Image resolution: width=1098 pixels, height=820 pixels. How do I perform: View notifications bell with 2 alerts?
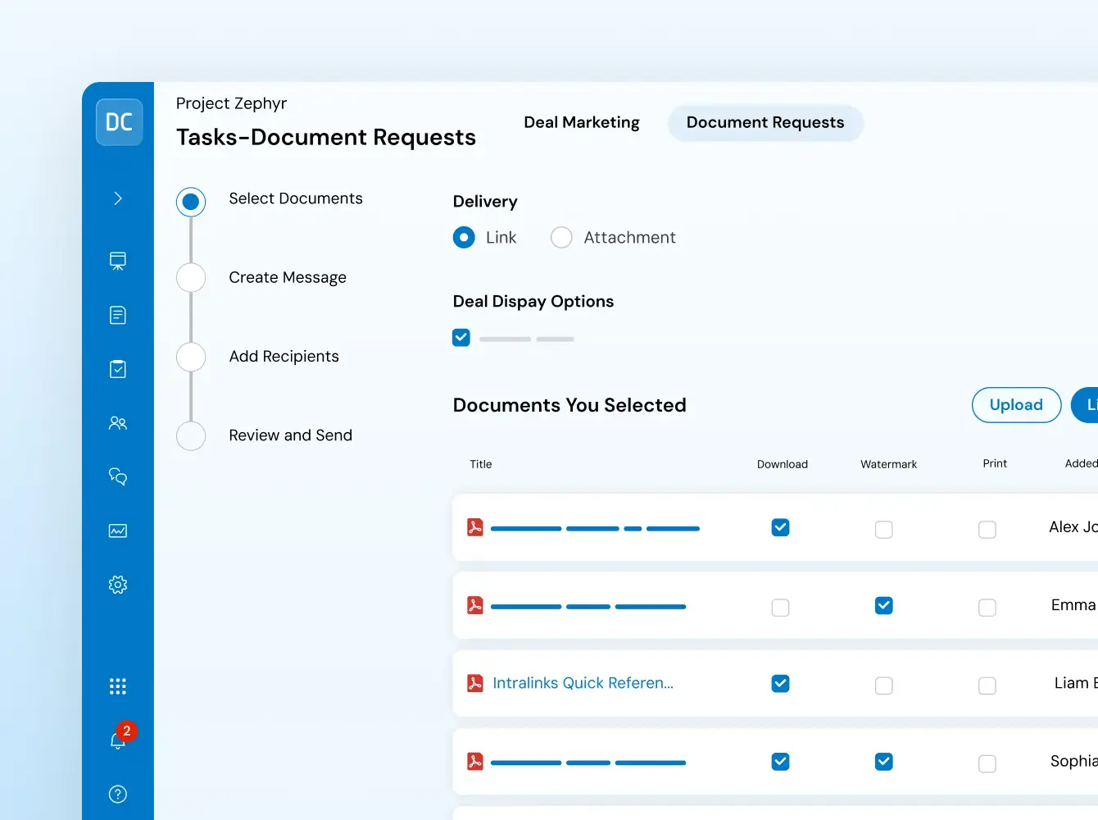118,740
